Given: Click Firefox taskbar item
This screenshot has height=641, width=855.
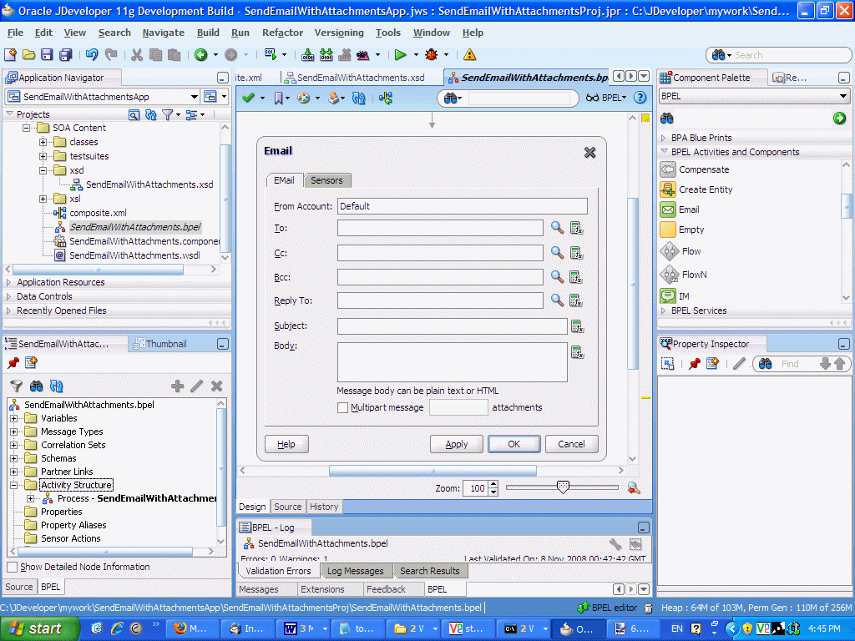Looking at the screenshot, I should click(x=190, y=628).
